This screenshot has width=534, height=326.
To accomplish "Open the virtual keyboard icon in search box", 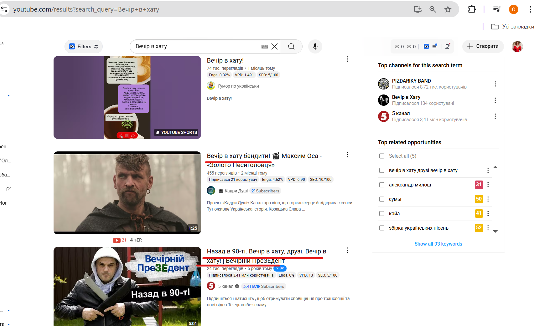I will pyautogui.click(x=265, y=47).
